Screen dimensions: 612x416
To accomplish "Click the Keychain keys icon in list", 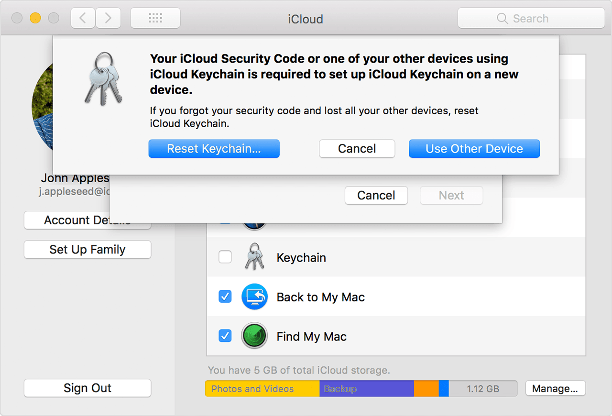I will [254, 257].
